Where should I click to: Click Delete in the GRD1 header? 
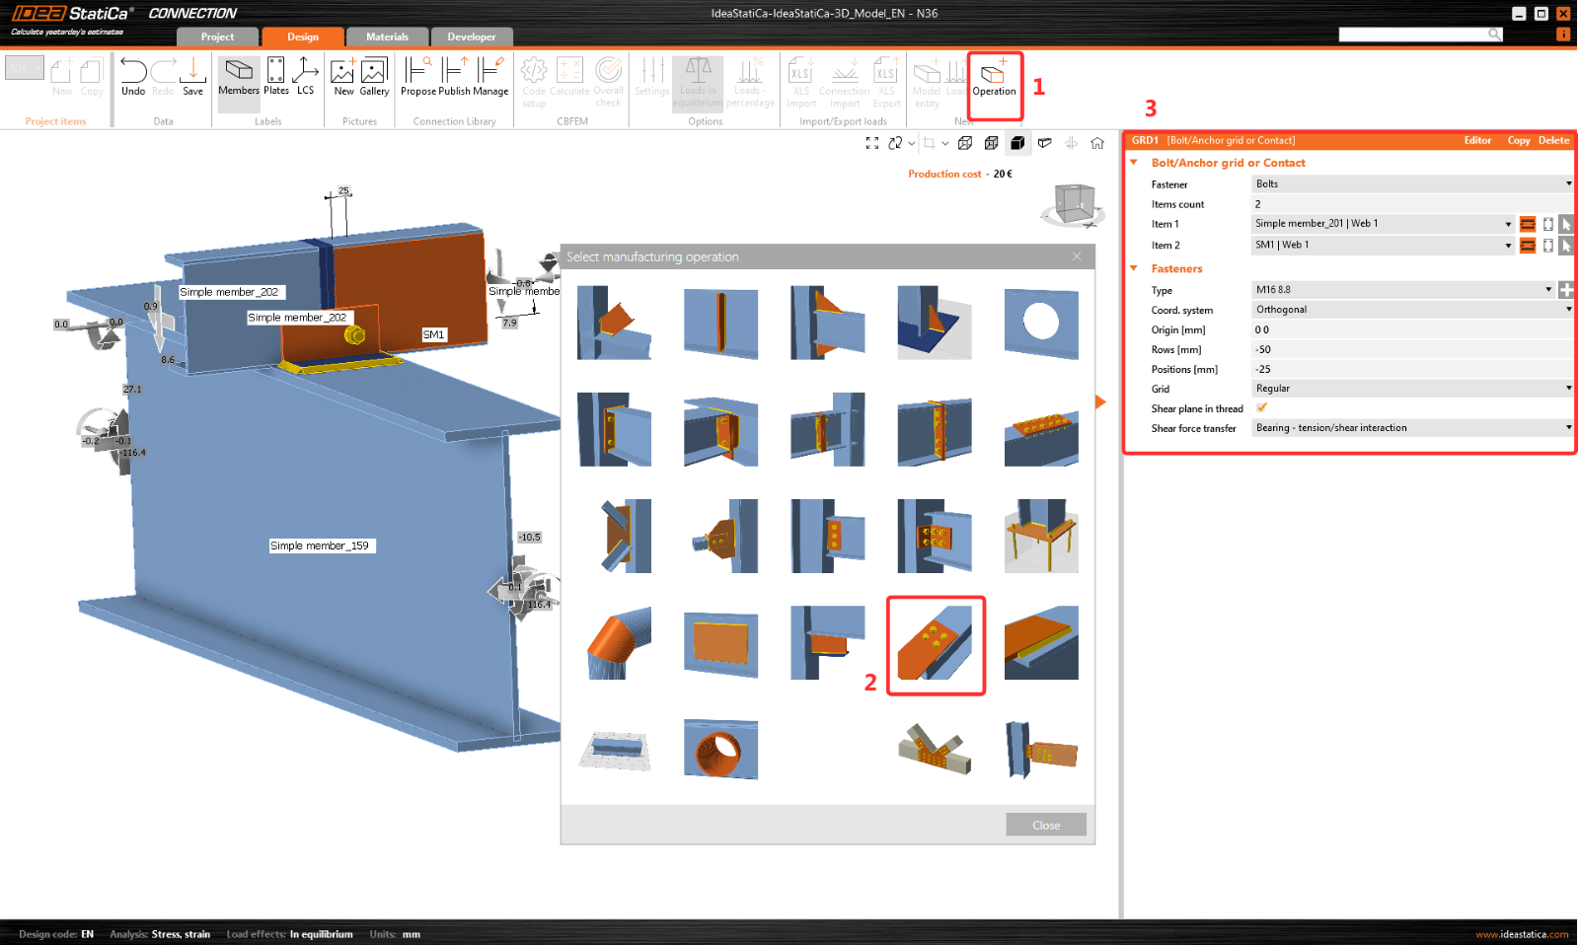tap(1553, 141)
